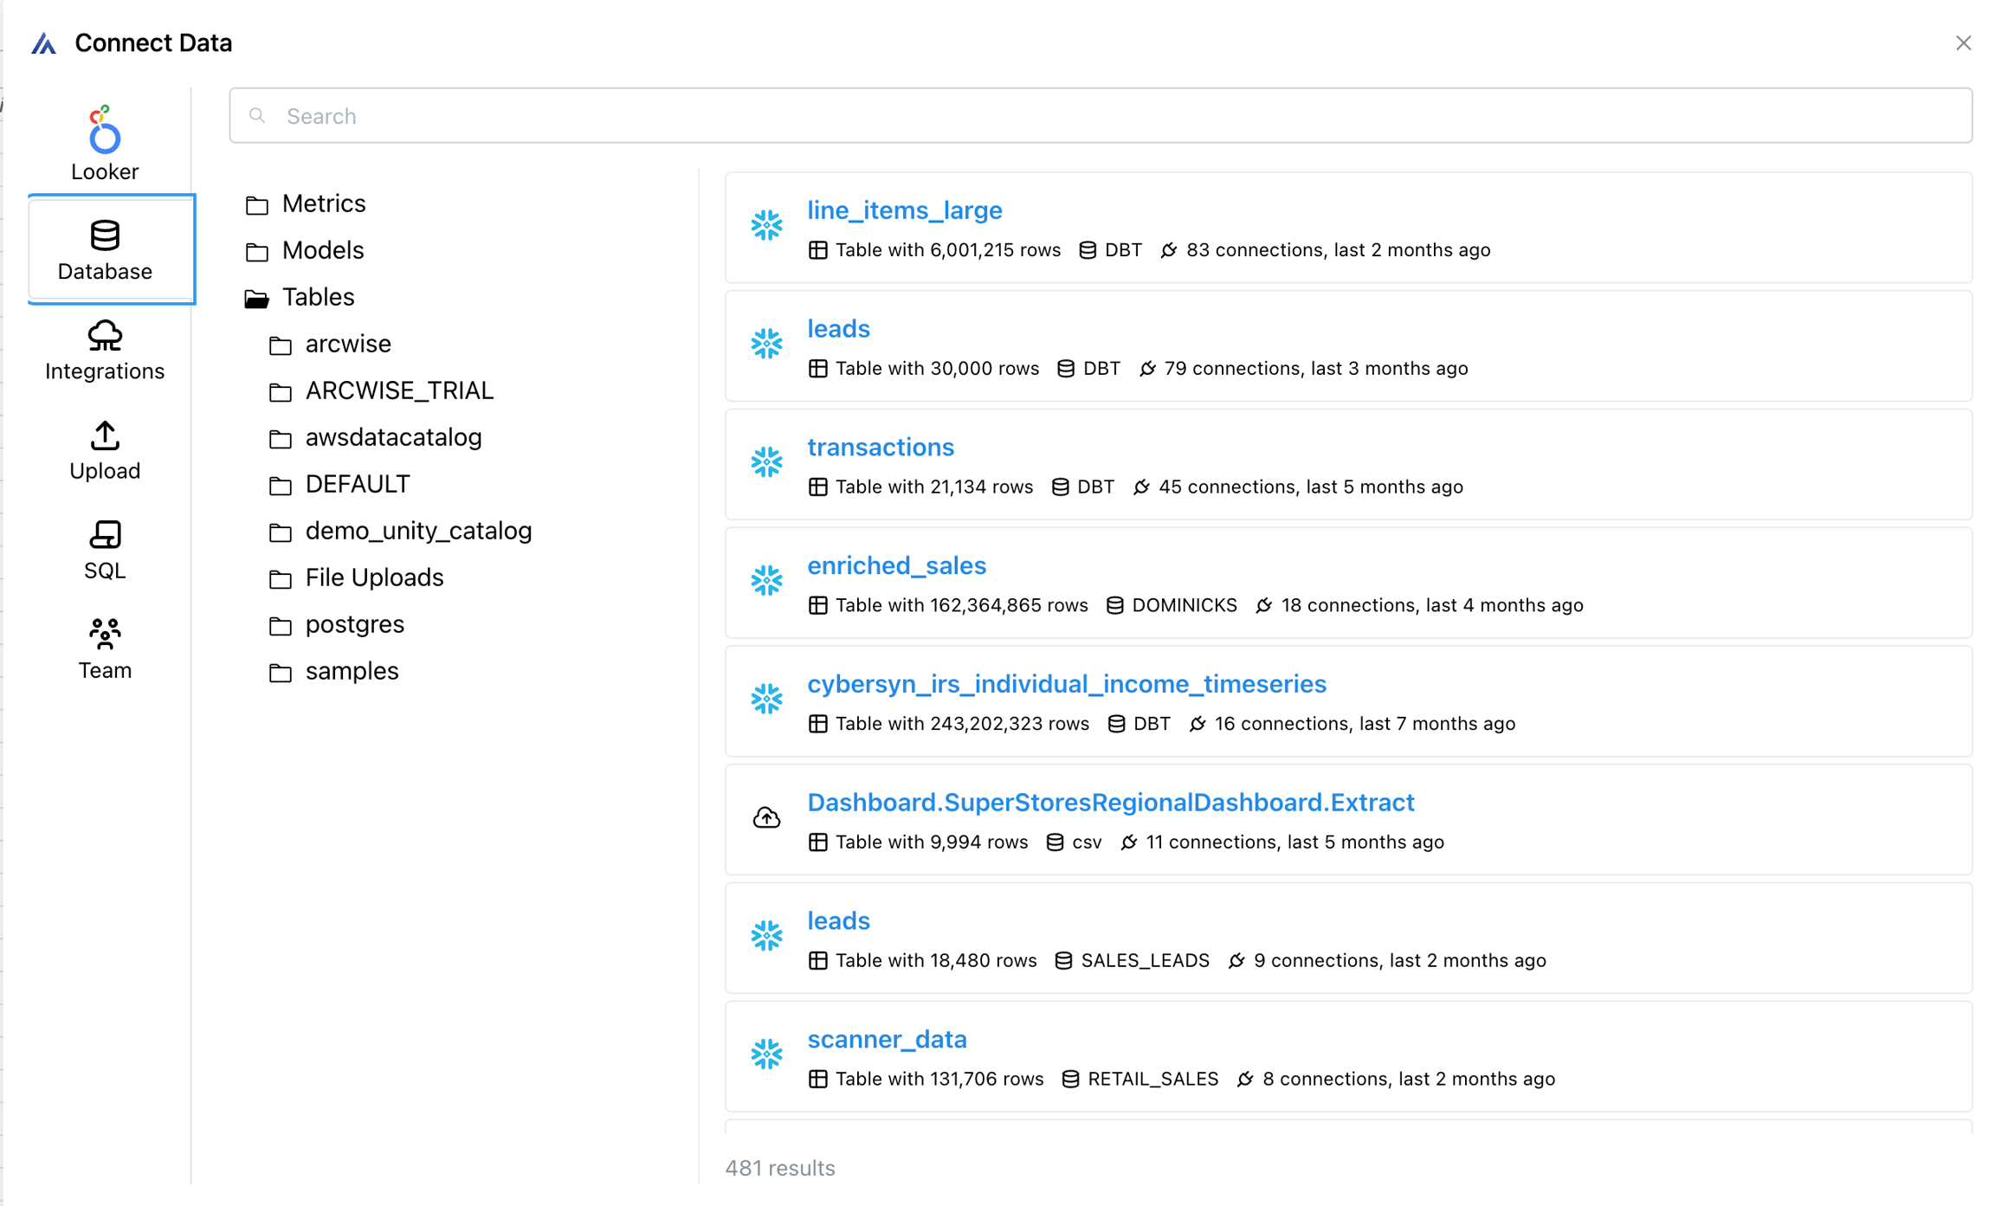Open the SQL editor icon
The width and height of the screenshot is (1995, 1206).
[105, 535]
